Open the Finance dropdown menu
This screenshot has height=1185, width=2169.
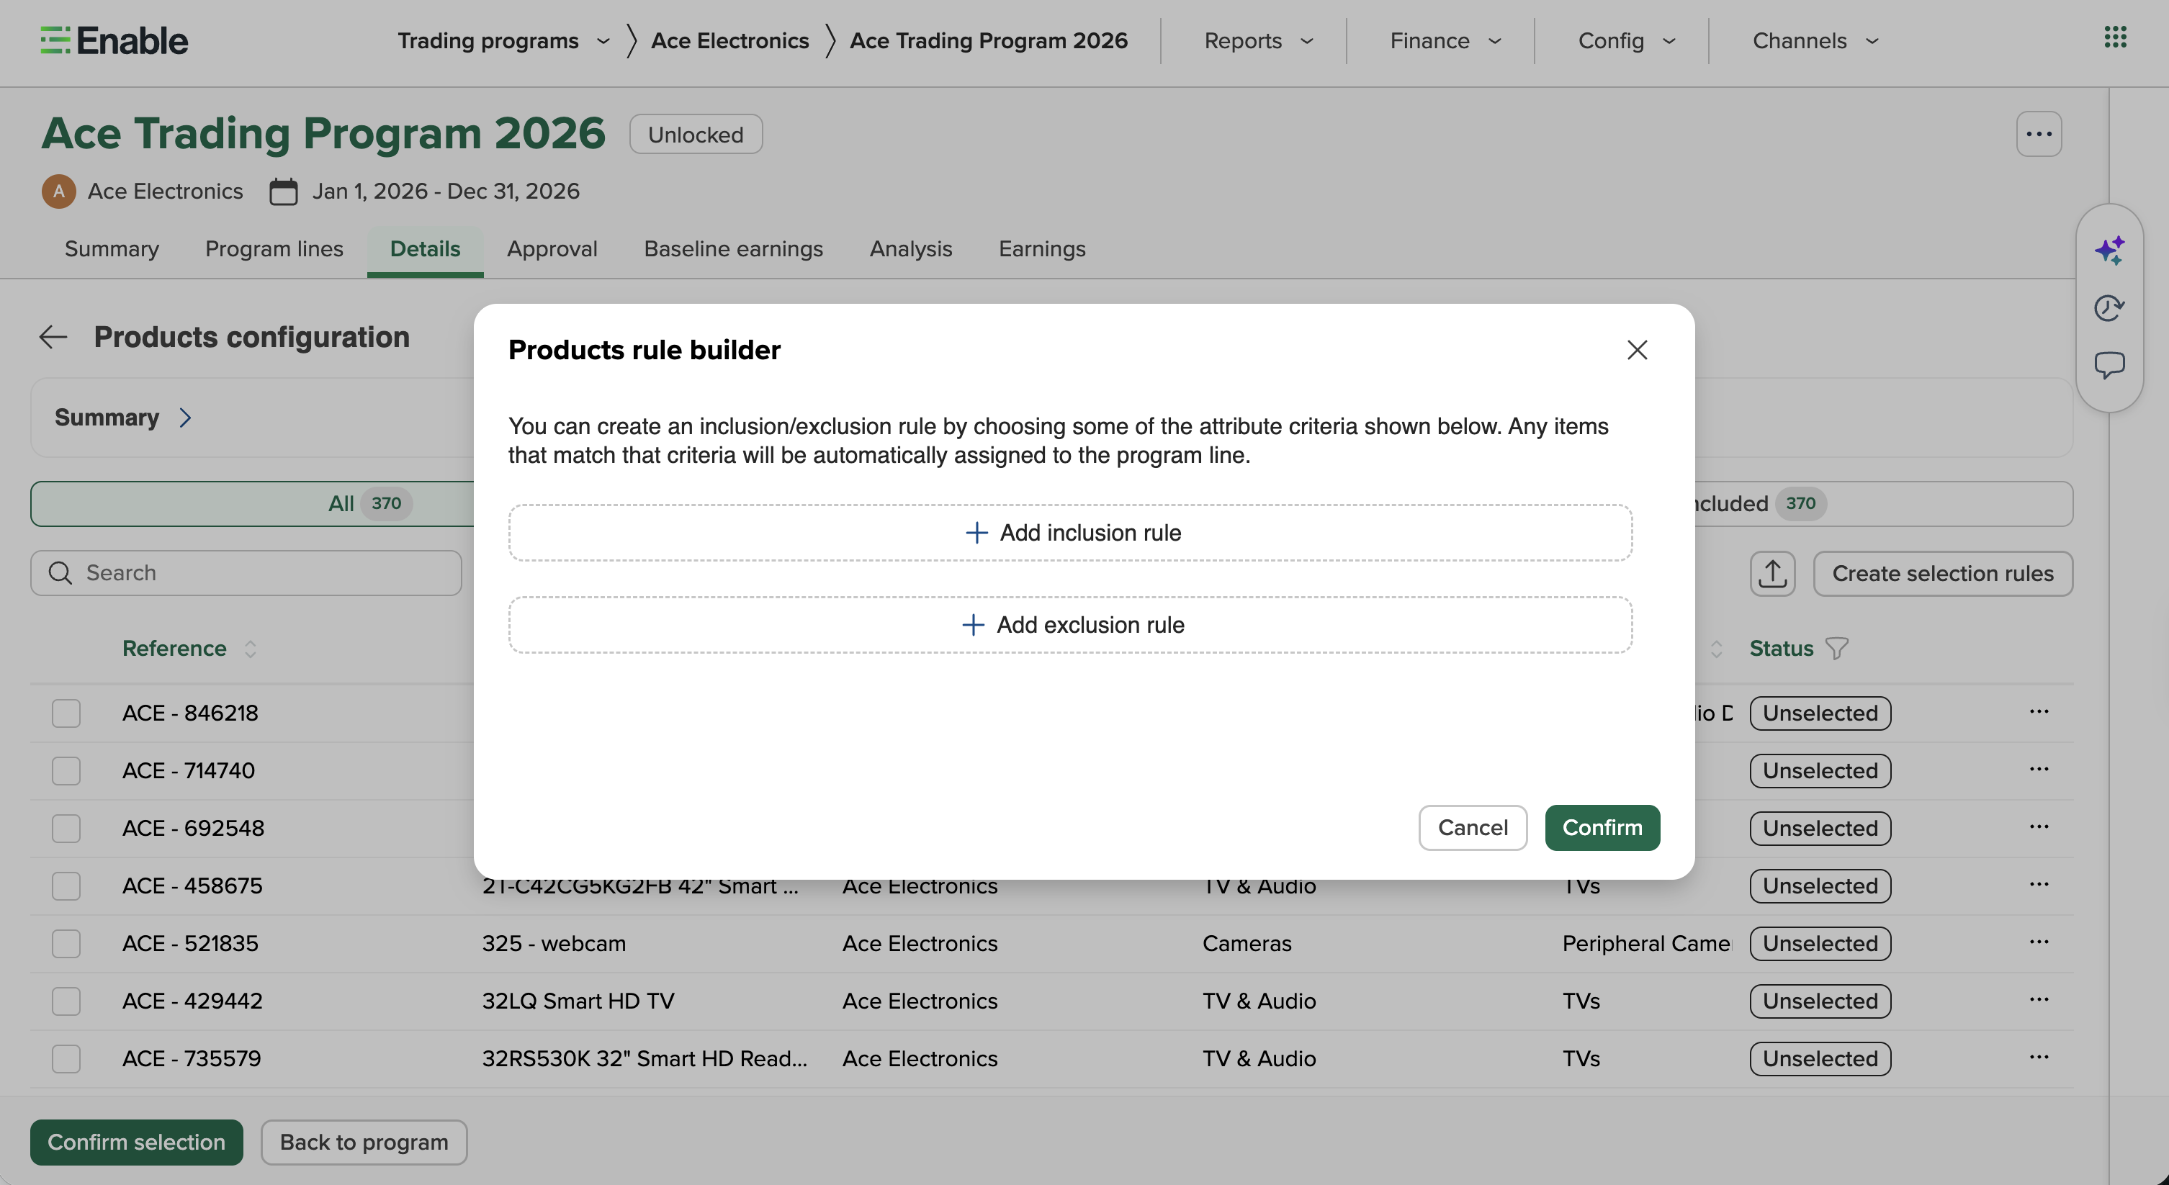point(1445,40)
